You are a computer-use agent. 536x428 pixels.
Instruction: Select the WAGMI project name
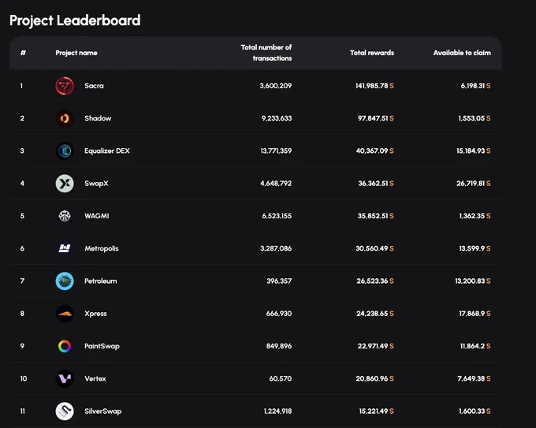97,216
